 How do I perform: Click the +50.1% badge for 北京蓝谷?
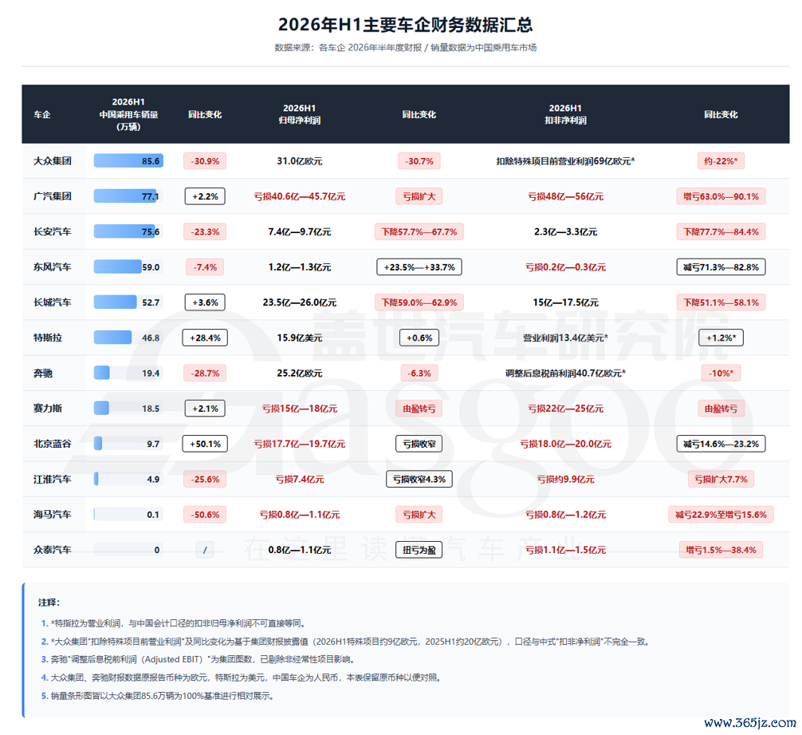pos(205,444)
